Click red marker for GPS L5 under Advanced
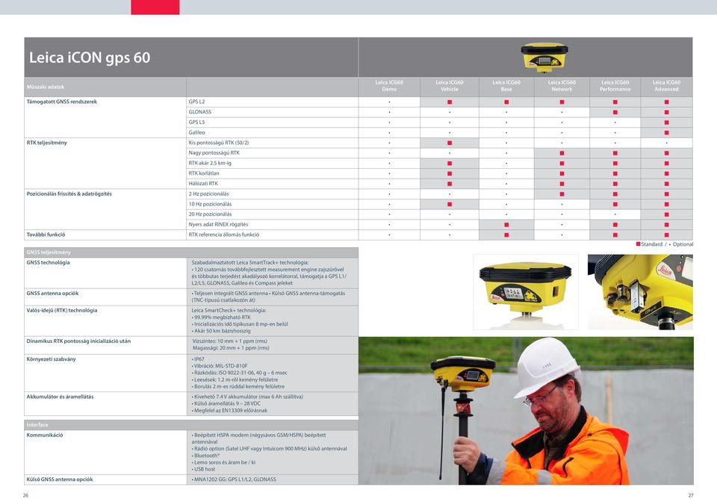 (x=667, y=123)
